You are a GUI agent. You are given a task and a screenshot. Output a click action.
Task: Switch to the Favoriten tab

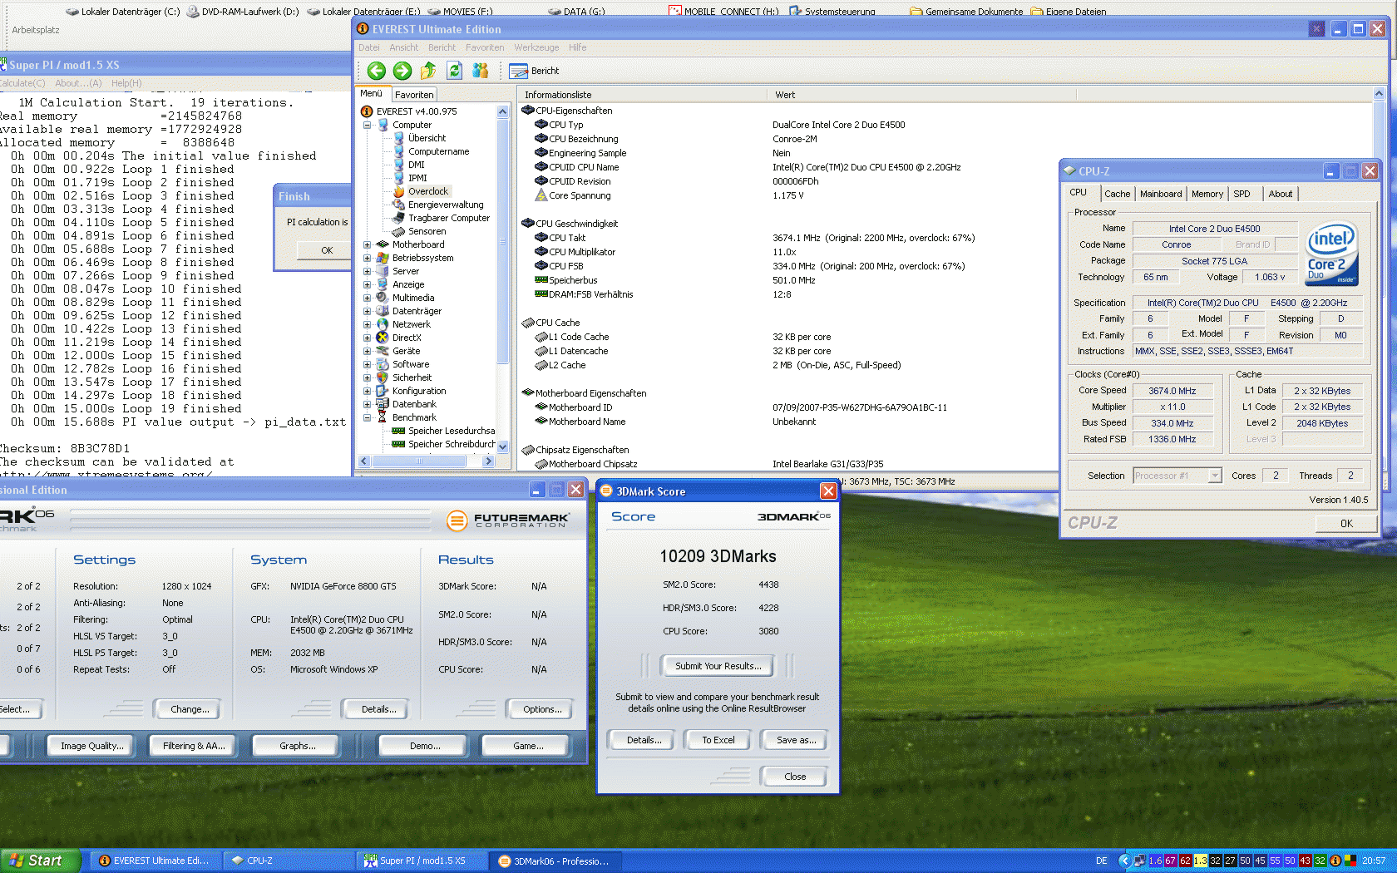coord(414,95)
